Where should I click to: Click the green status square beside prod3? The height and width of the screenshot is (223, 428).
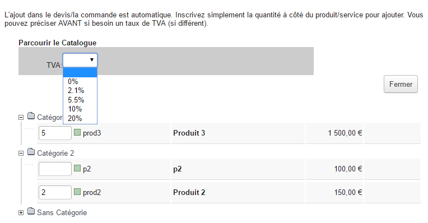point(77,132)
